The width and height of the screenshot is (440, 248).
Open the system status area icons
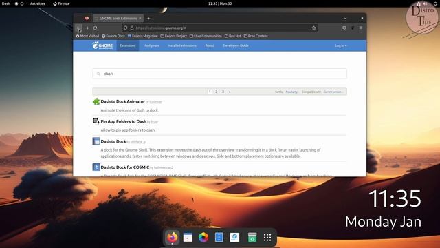pos(427,3)
